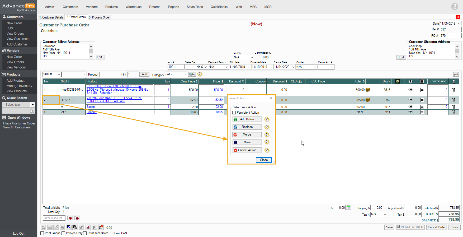Open the Warehouse menu

[x=133, y=7]
